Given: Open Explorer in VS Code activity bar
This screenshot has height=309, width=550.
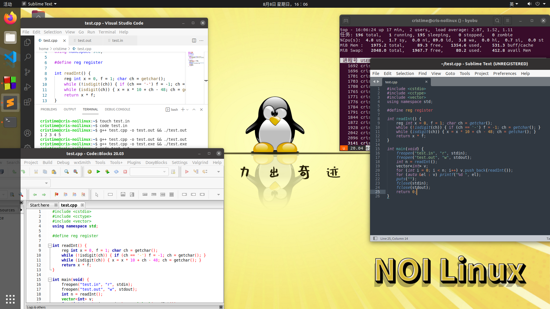Looking at the screenshot, I should click(27, 42).
